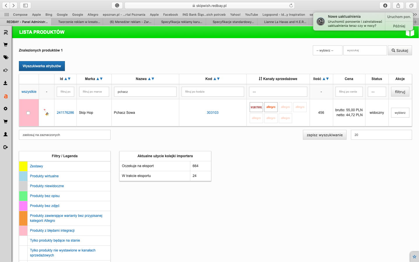
Task: Click the yellow Zestawy color swatch
Action: (23, 166)
